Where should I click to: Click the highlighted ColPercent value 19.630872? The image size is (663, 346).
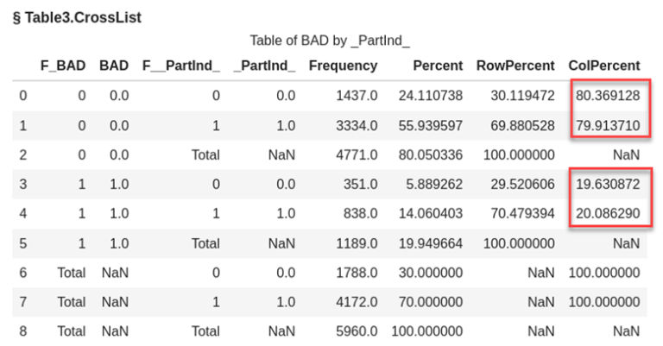(608, 184)
